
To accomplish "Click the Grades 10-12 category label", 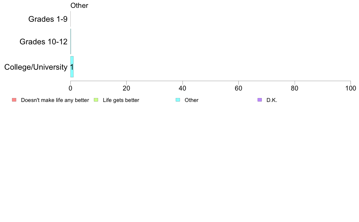I will tap(44, 42).
